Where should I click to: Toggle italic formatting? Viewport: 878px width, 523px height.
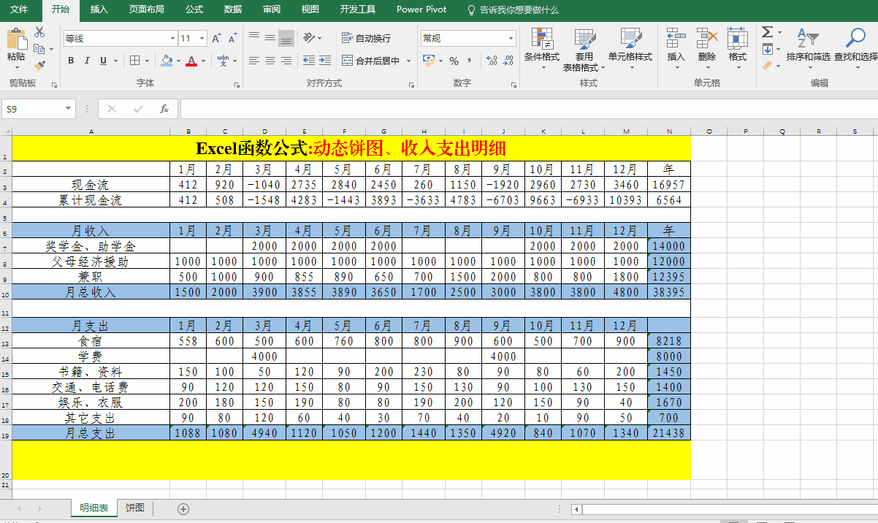(x=87, y=61)
